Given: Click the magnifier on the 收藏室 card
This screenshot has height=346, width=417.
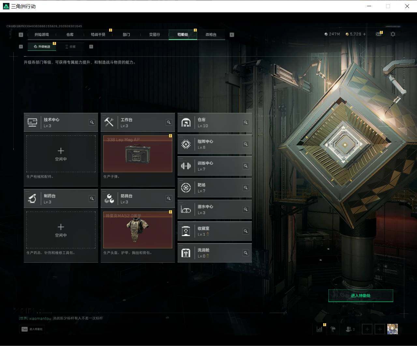Looking at the screenshot, I should pos(246,231).
